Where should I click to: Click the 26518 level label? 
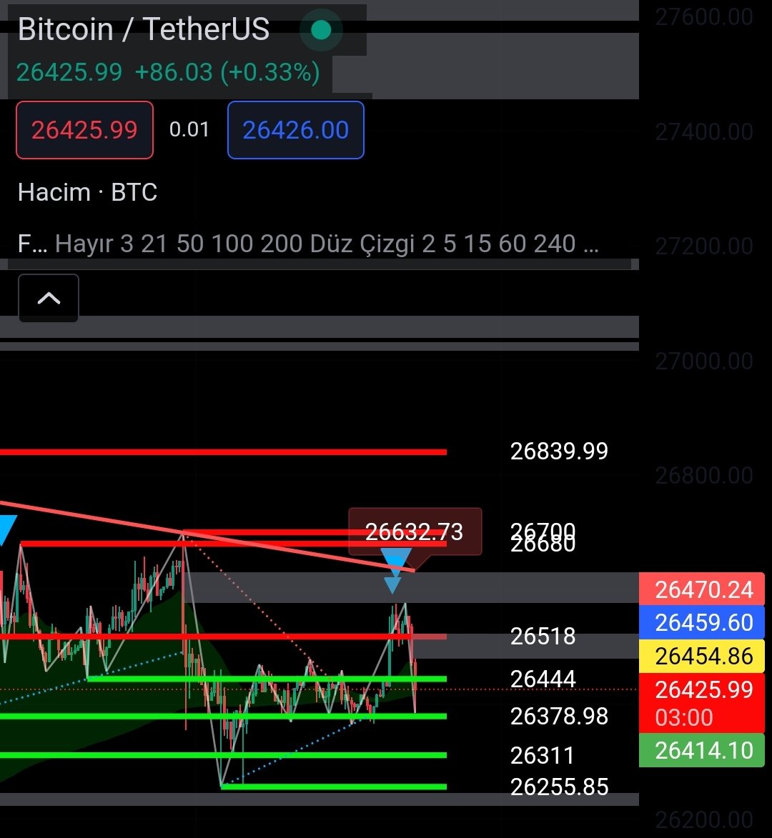[x=543, y=636]
